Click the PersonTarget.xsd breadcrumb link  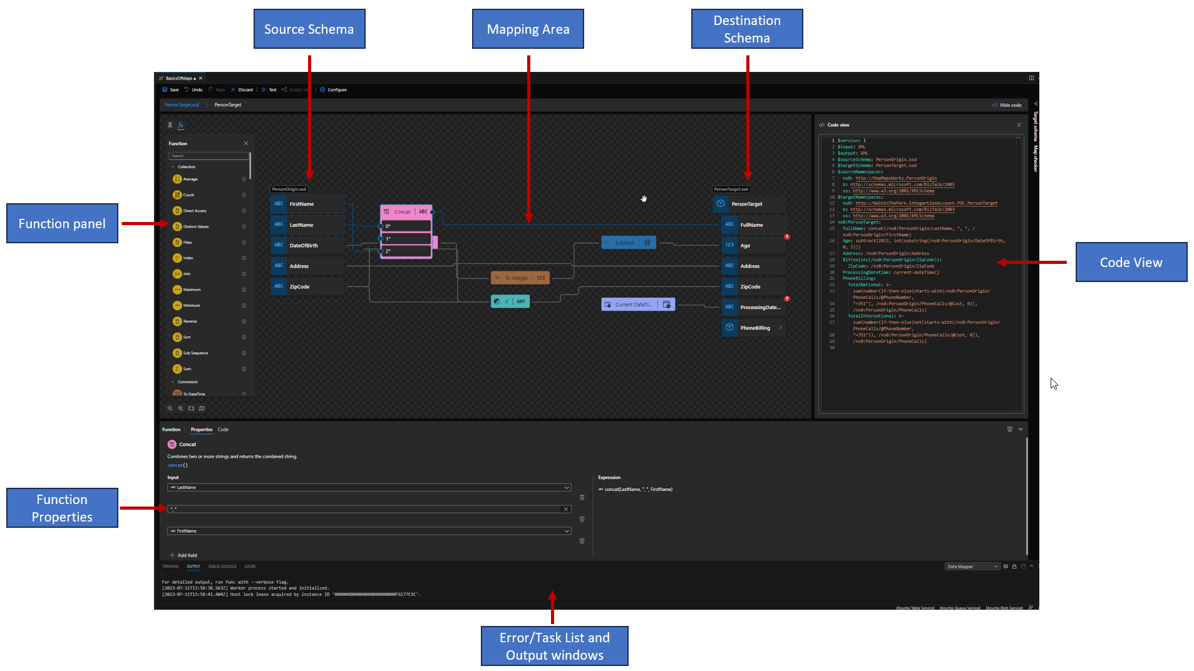click(x=182, y=105)
